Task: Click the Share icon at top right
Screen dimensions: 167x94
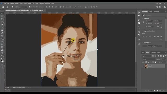Action: [165, 7]
